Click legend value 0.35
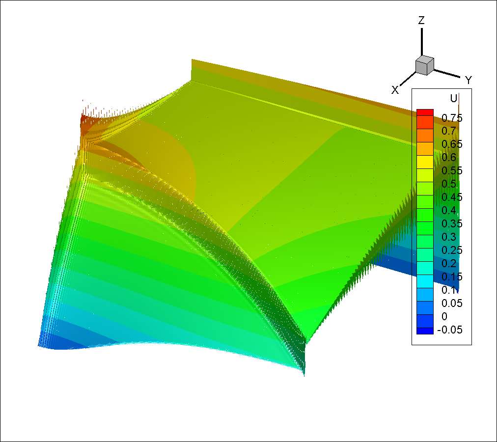 (452, 224)
